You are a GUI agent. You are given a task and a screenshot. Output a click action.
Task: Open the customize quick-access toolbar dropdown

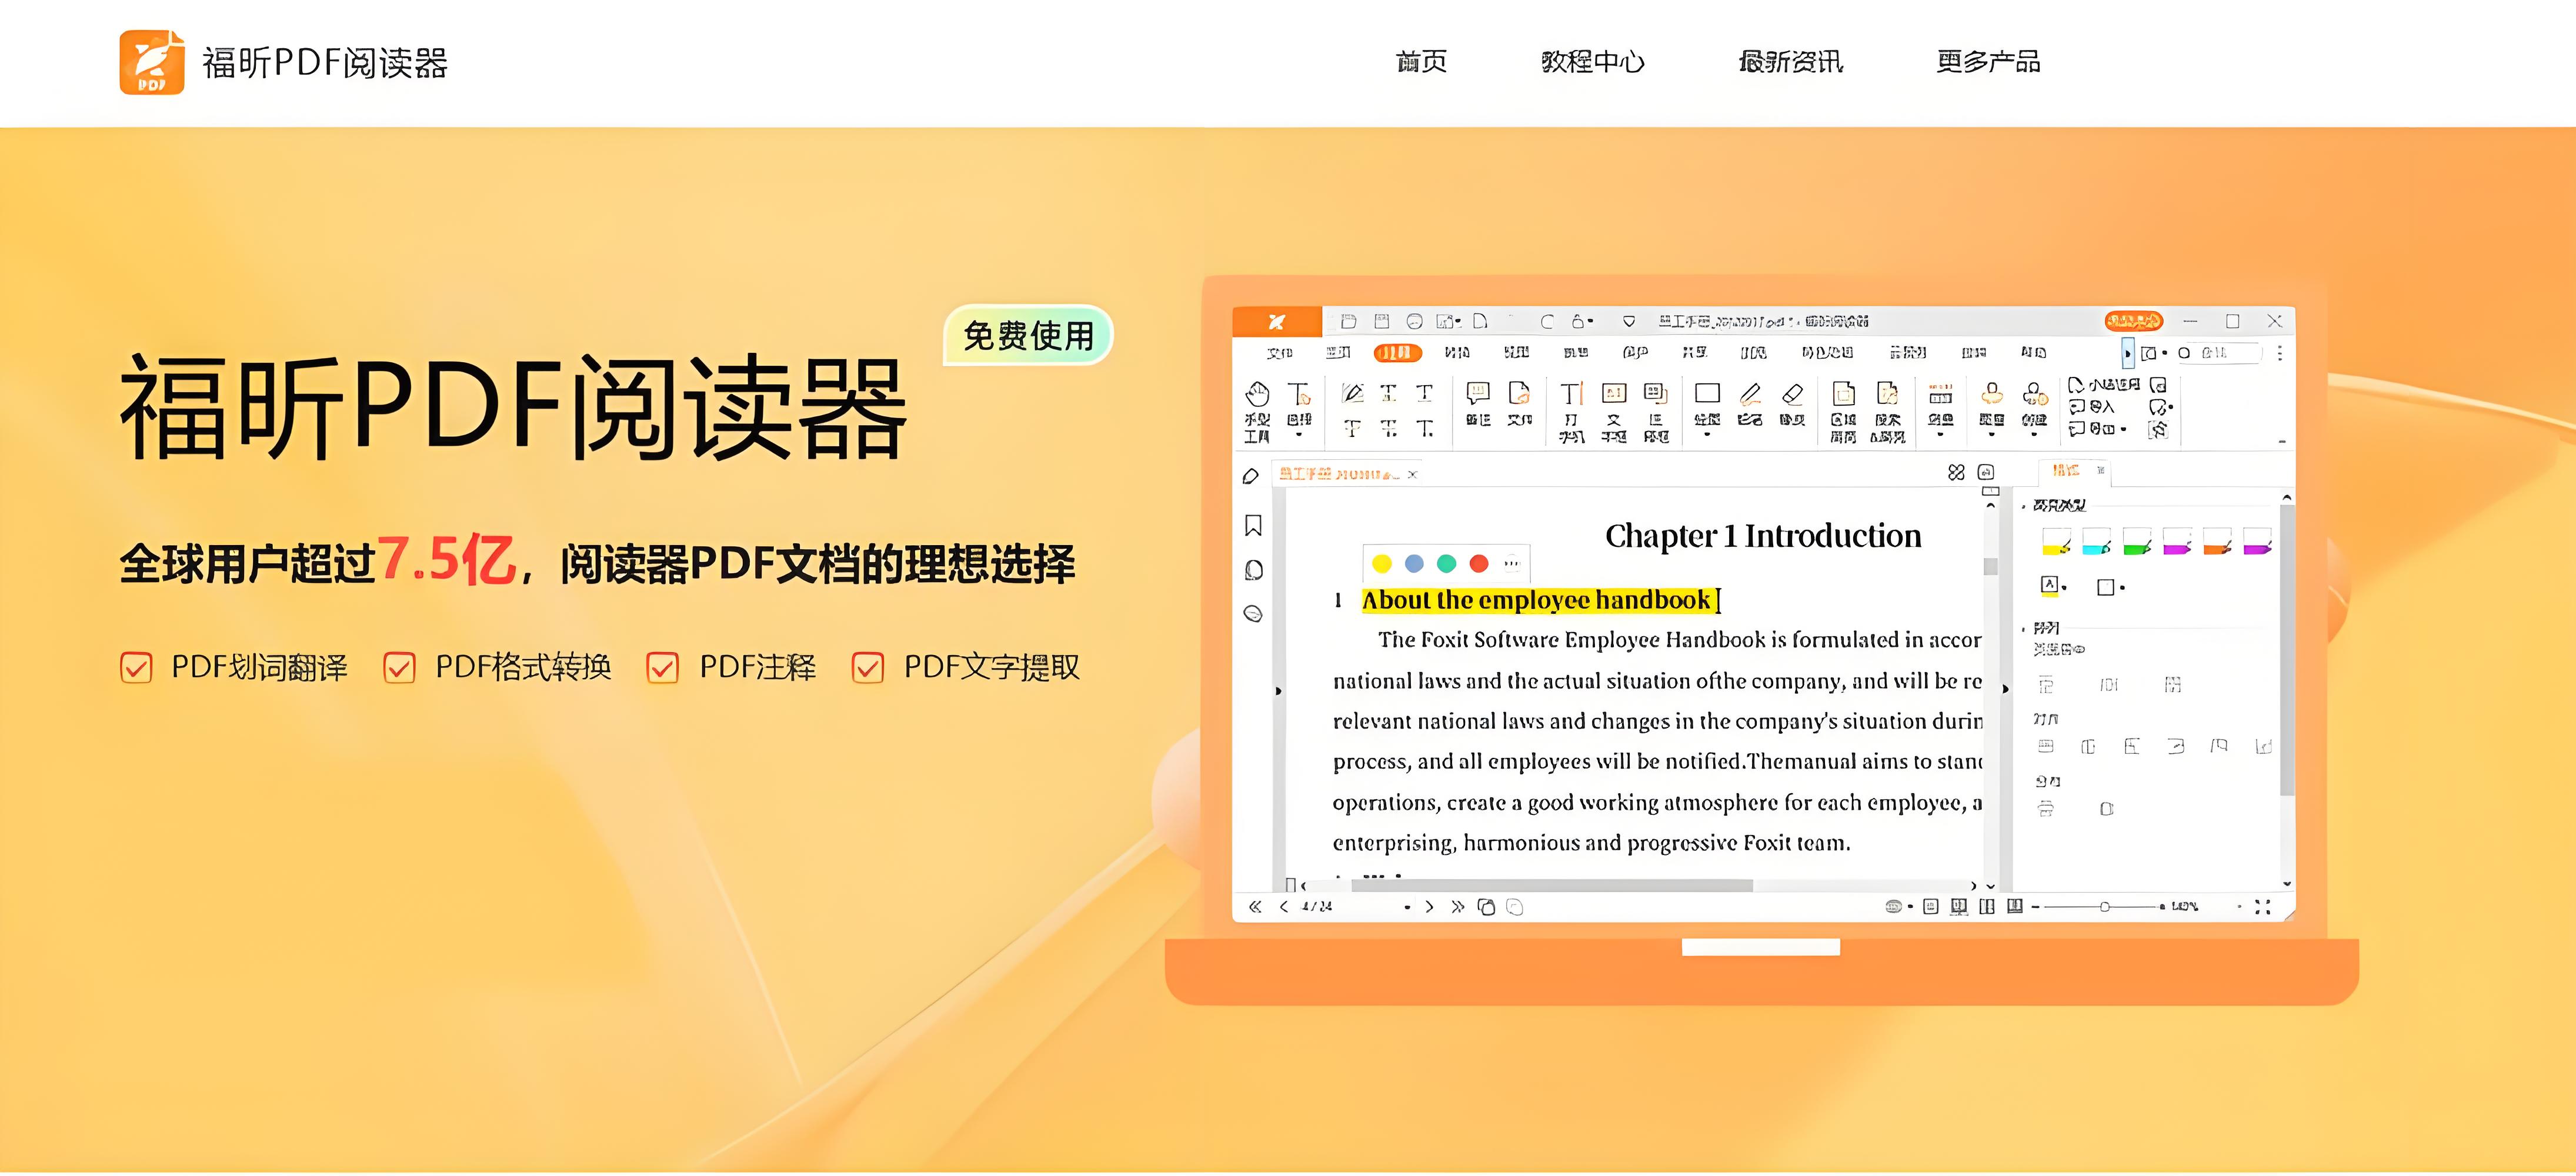pos(1629,321)
